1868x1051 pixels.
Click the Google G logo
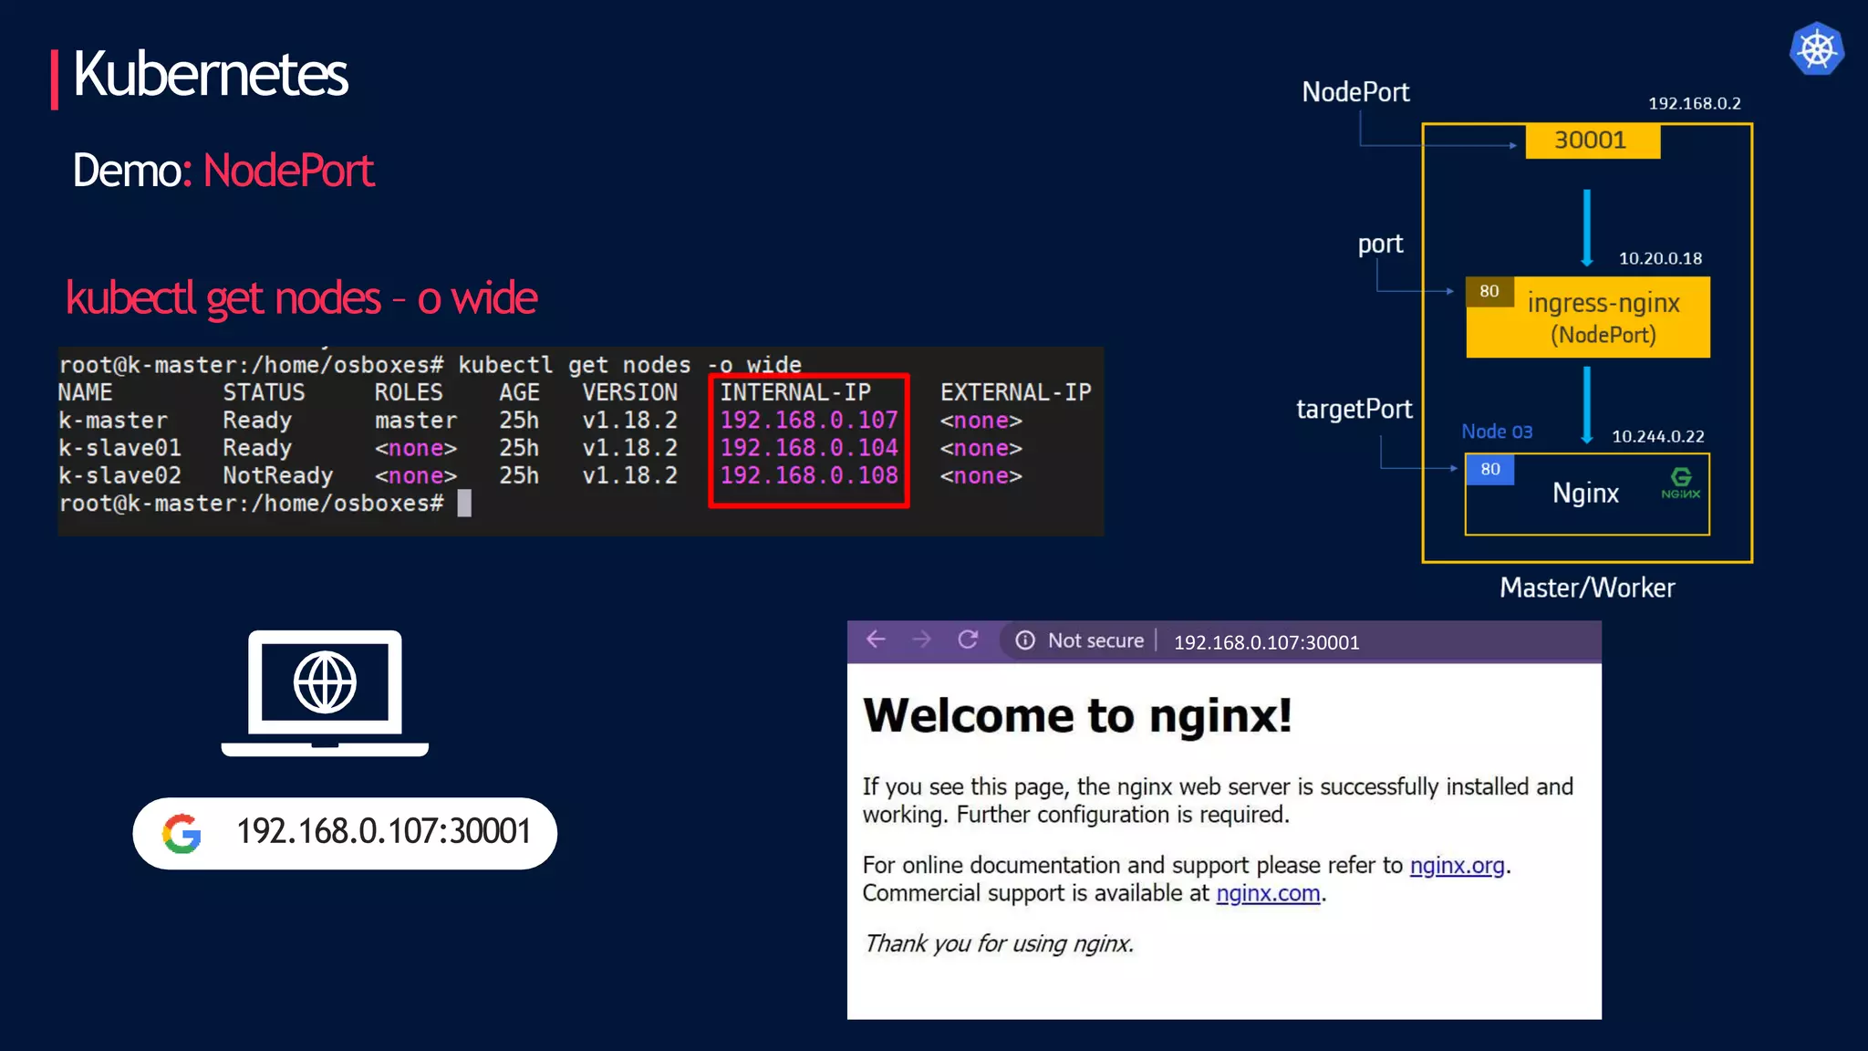coord(182,833)
